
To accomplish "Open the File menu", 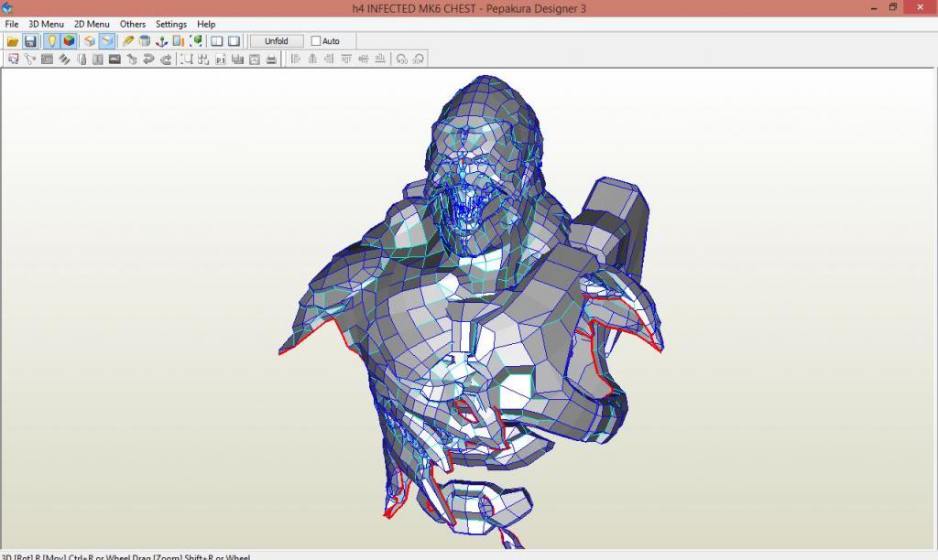I will pyautogui.click(x=11, y=24).
